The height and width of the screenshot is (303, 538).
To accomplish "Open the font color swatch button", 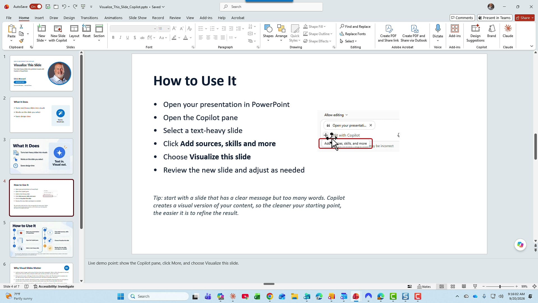I will [x=185, y=38].
